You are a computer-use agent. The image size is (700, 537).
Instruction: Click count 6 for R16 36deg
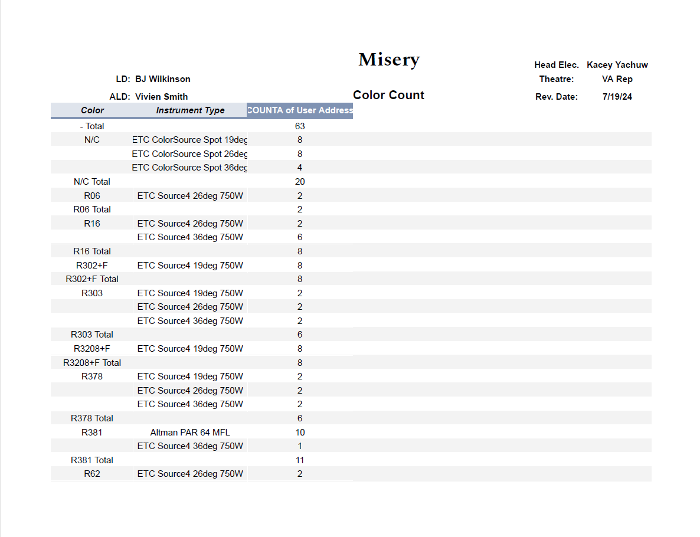coord(300,237)
